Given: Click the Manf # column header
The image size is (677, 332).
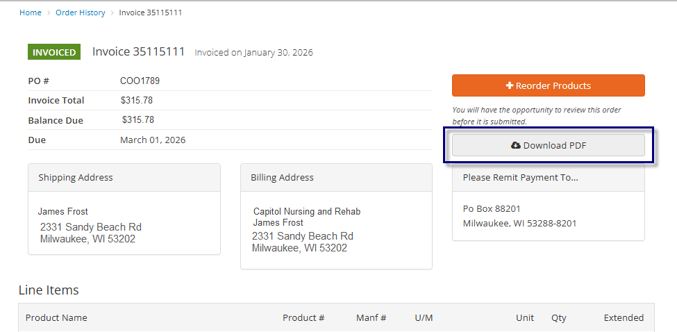Looking at the screenshot, I should point(371,317).
